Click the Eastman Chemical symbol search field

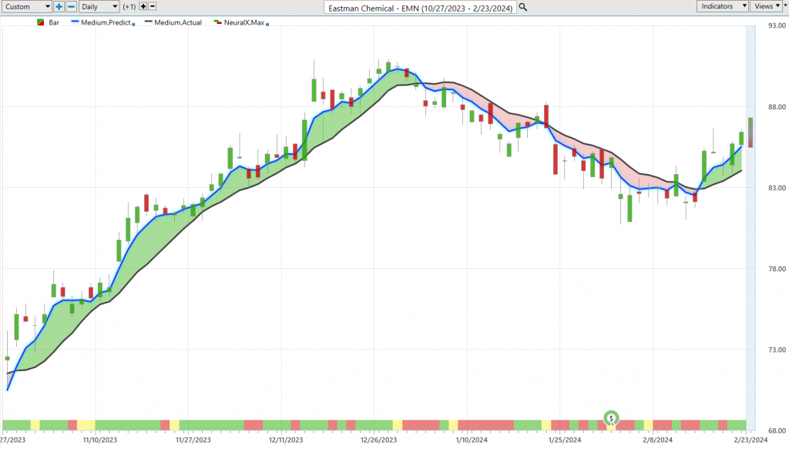pyautogui.click(x=420, y=8)
